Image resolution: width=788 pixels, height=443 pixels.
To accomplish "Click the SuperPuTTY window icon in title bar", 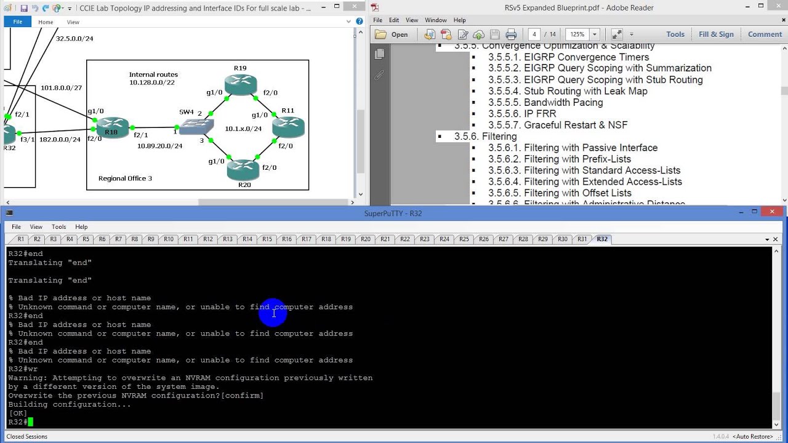I will (9, 213).
